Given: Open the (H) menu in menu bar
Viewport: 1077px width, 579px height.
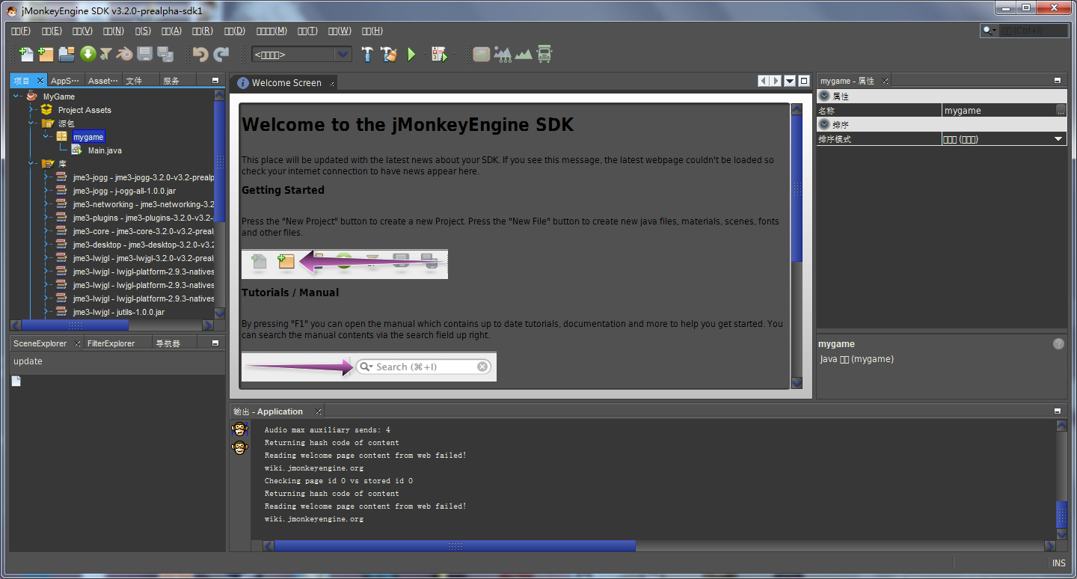Looking at the screenshot, I should 372,31.
